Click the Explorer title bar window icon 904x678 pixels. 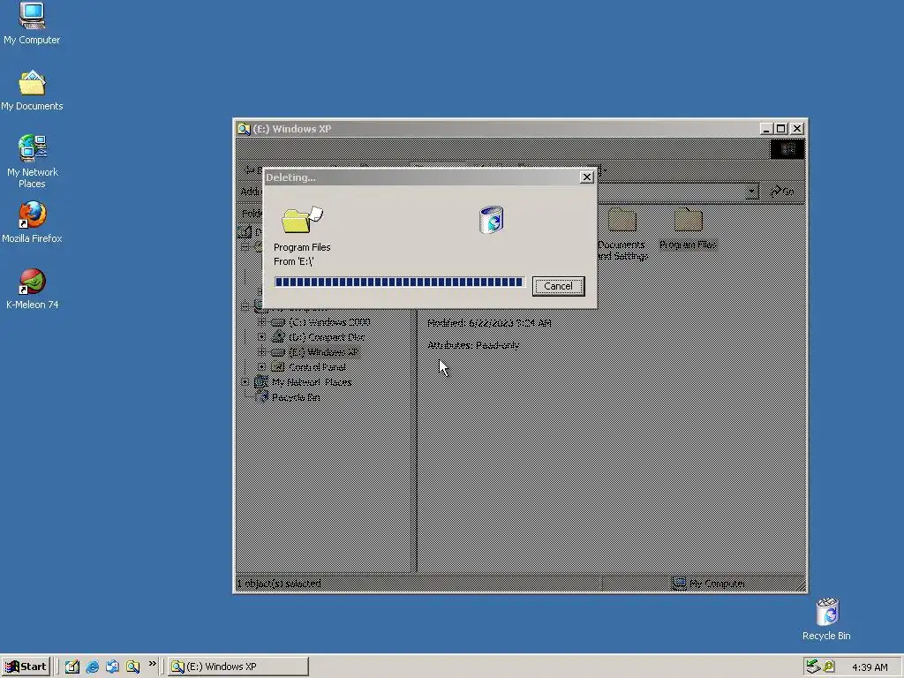click(x=244, y=129)
